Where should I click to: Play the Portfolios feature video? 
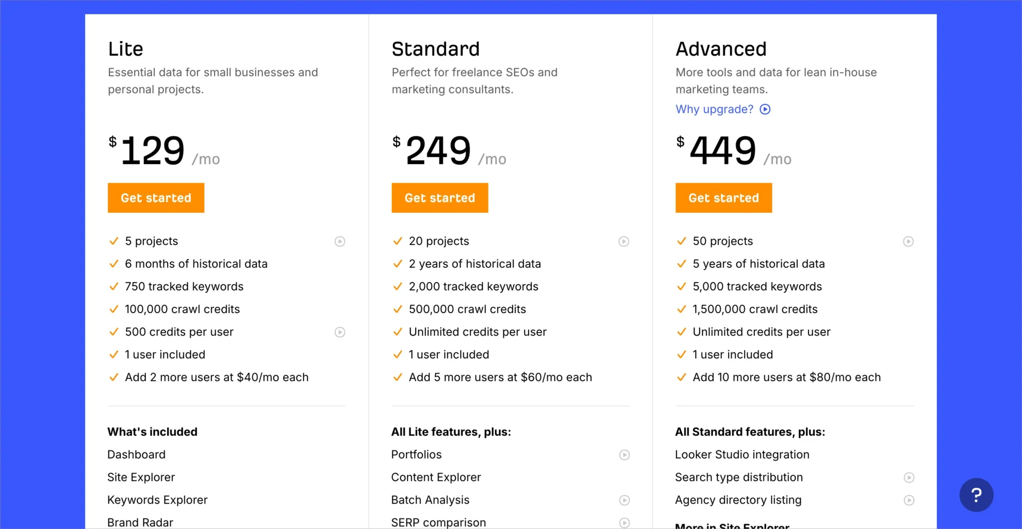(624, 455)
